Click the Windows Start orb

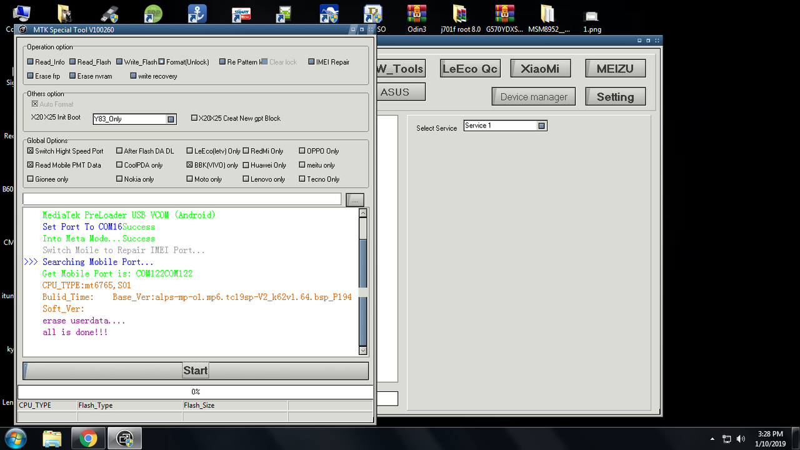[x=14, y=438]
